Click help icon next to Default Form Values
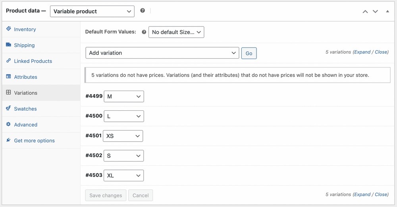Image resolution: width=397 pixels, height=207 pixels. pos(144,32)
